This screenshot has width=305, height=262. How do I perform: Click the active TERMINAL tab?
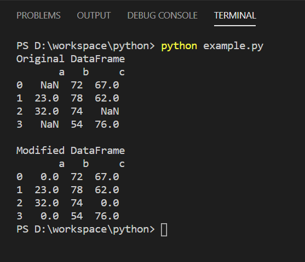[235, 15]
